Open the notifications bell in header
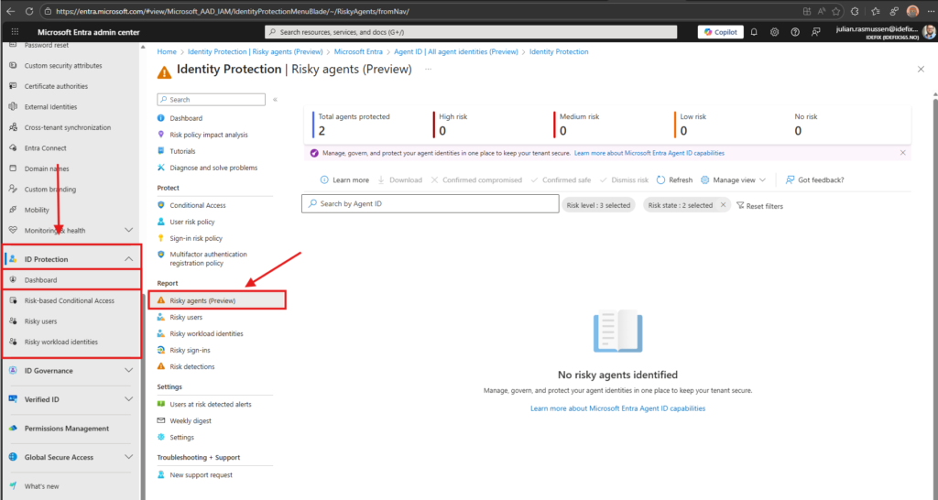 click(754, 32)
